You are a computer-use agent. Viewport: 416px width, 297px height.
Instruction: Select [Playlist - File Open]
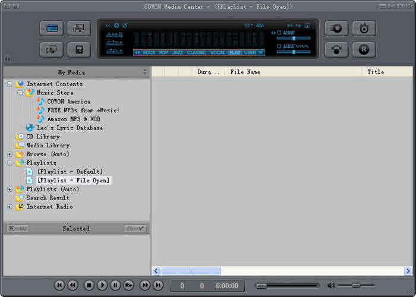click(74, 181)
